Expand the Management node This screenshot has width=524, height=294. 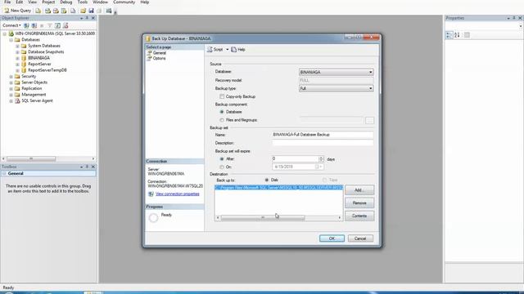point(11,95)
